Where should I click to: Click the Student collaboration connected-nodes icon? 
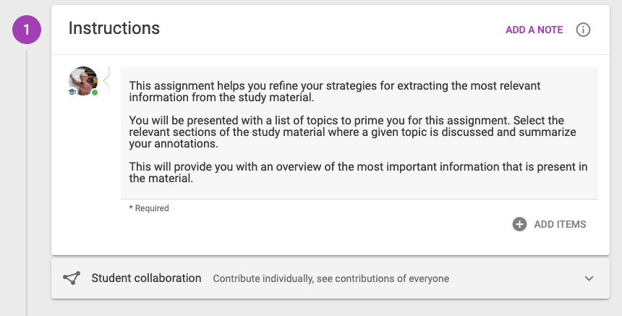point(72,278)
